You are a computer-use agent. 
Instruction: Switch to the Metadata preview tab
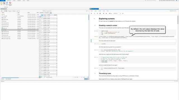coord(42,13)
